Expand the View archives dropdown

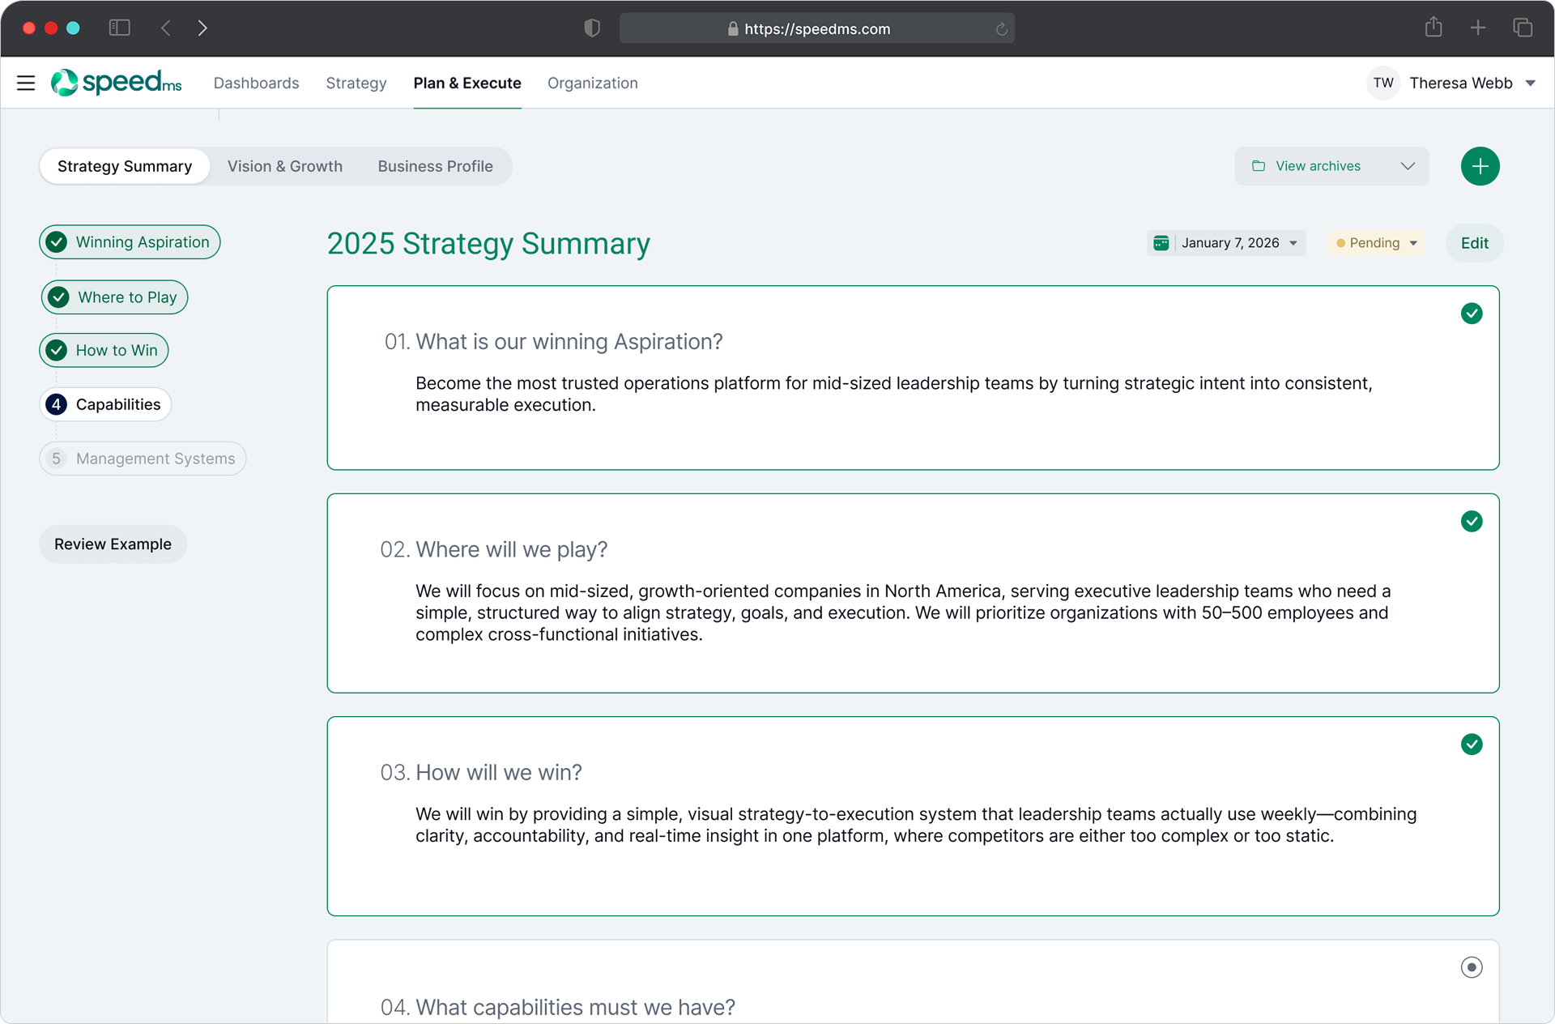coord(1331,166)
